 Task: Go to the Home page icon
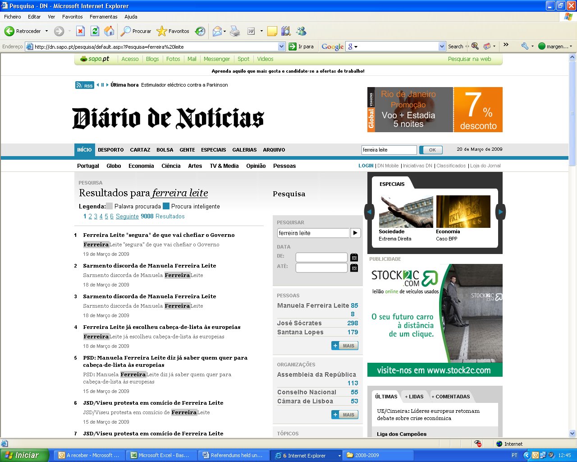click(x=109, y=31)
